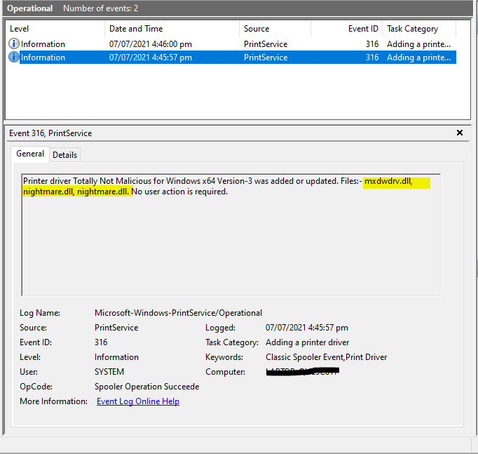Click Source value PrintService in details
This screenshot has width=478, height=454.
[116, 328]
